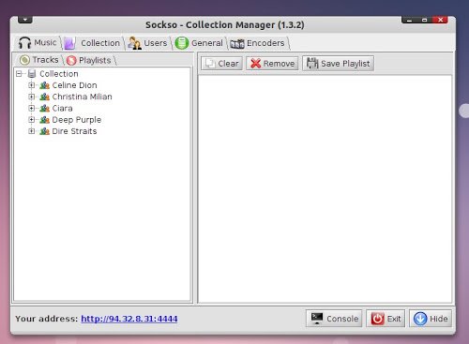Viewport: 469px width, 344px height.
Task: Expand the Deep Purple node
Action: 31,119
